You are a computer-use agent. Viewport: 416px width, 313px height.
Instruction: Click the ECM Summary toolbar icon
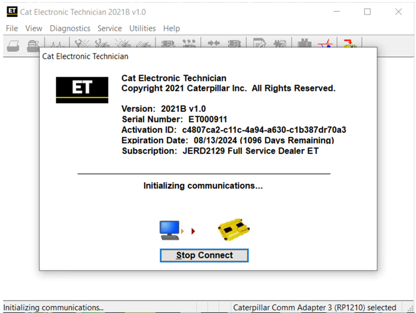point(168,43)
